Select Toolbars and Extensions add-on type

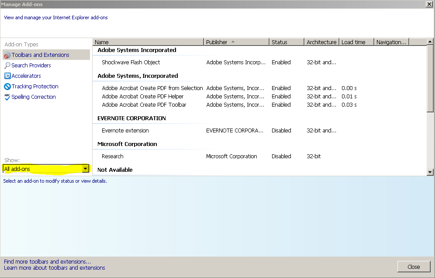pos(46,55)
